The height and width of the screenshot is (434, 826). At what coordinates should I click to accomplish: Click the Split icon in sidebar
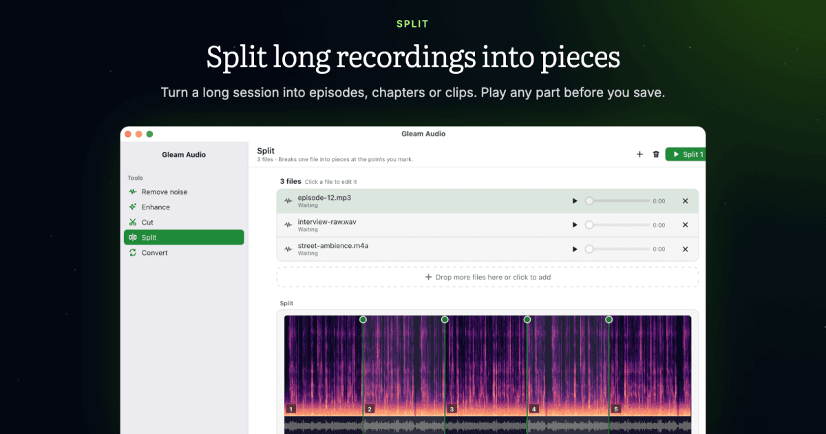coord(133,238)
